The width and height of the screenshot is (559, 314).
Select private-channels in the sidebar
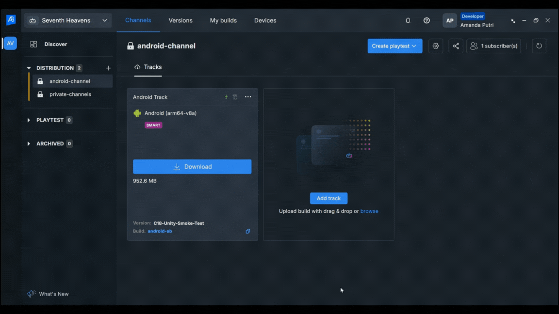point(70,94)
